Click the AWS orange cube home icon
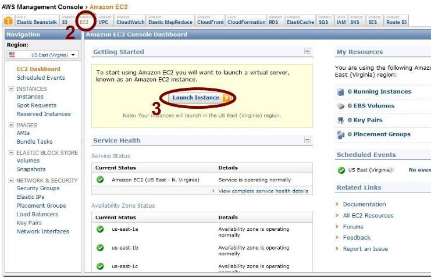This screenshot has width=431, height=278. [x=8, y=21]
